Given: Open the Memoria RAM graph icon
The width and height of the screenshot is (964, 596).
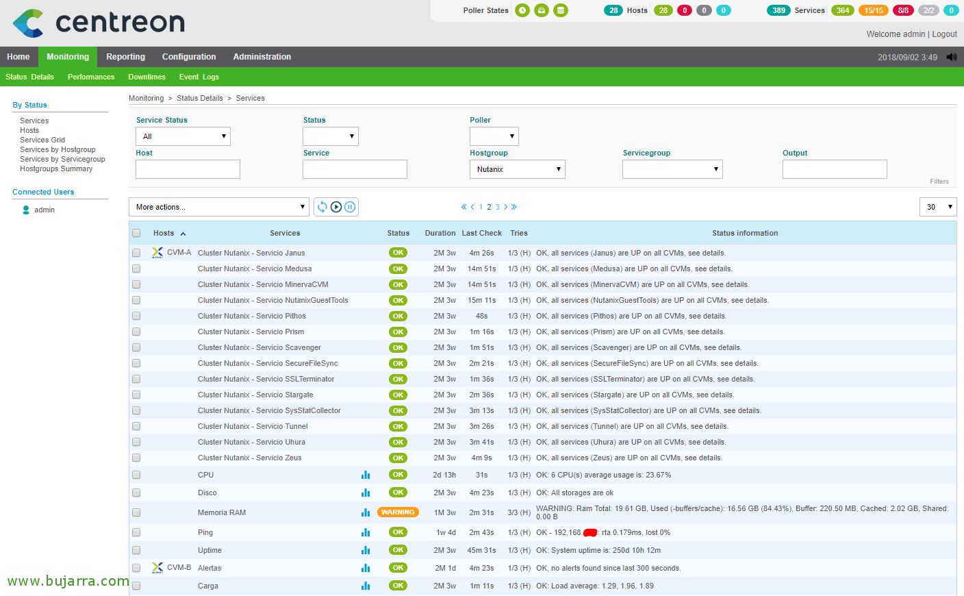Looking at the screenshot, I should point(366,512).
